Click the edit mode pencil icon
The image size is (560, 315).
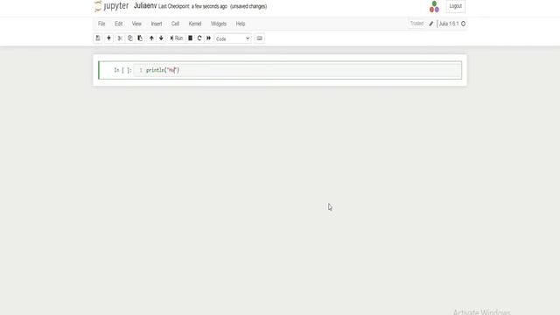point(431,24)
